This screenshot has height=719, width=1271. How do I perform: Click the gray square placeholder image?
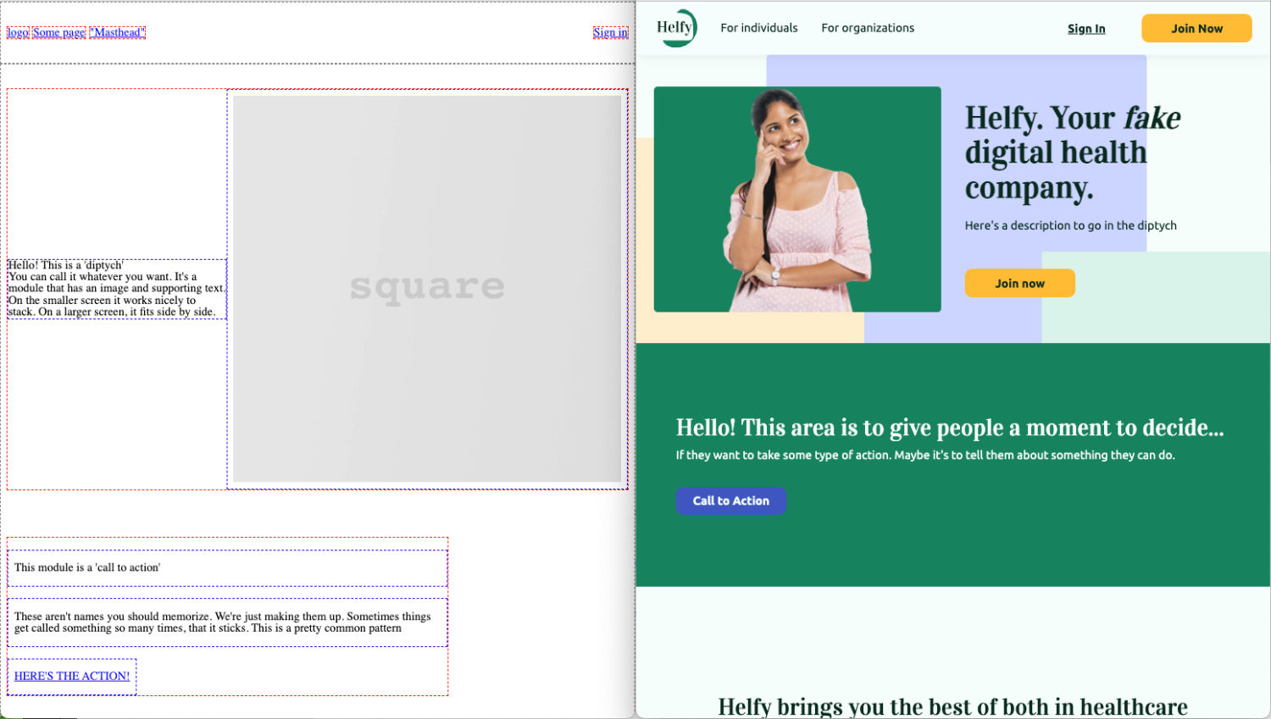click(427, 288)
